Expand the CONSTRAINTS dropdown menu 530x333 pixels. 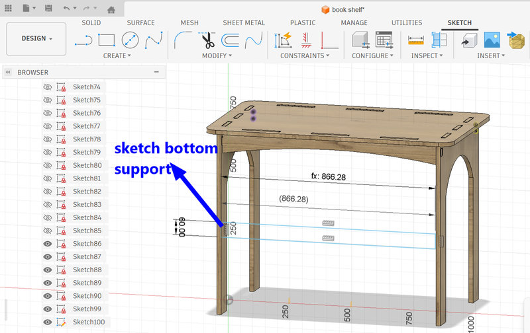click(305, 55)
